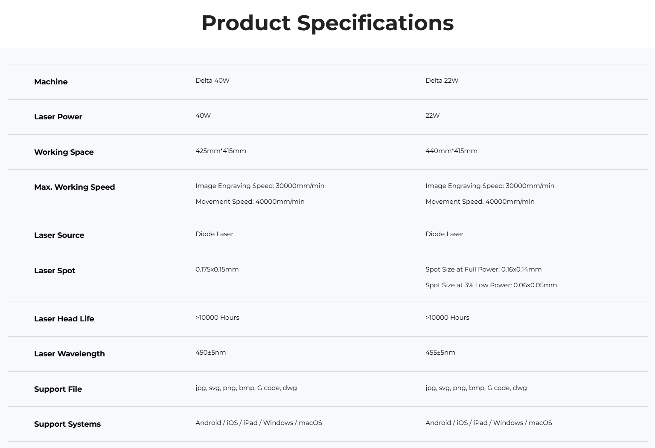Screen dimensions: 655x448
Task: Click Delta 22W Movement Speed text
Action: pos(480,202)
